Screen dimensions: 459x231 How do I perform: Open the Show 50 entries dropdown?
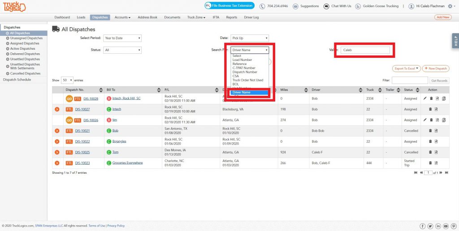[x=67, y=80]
